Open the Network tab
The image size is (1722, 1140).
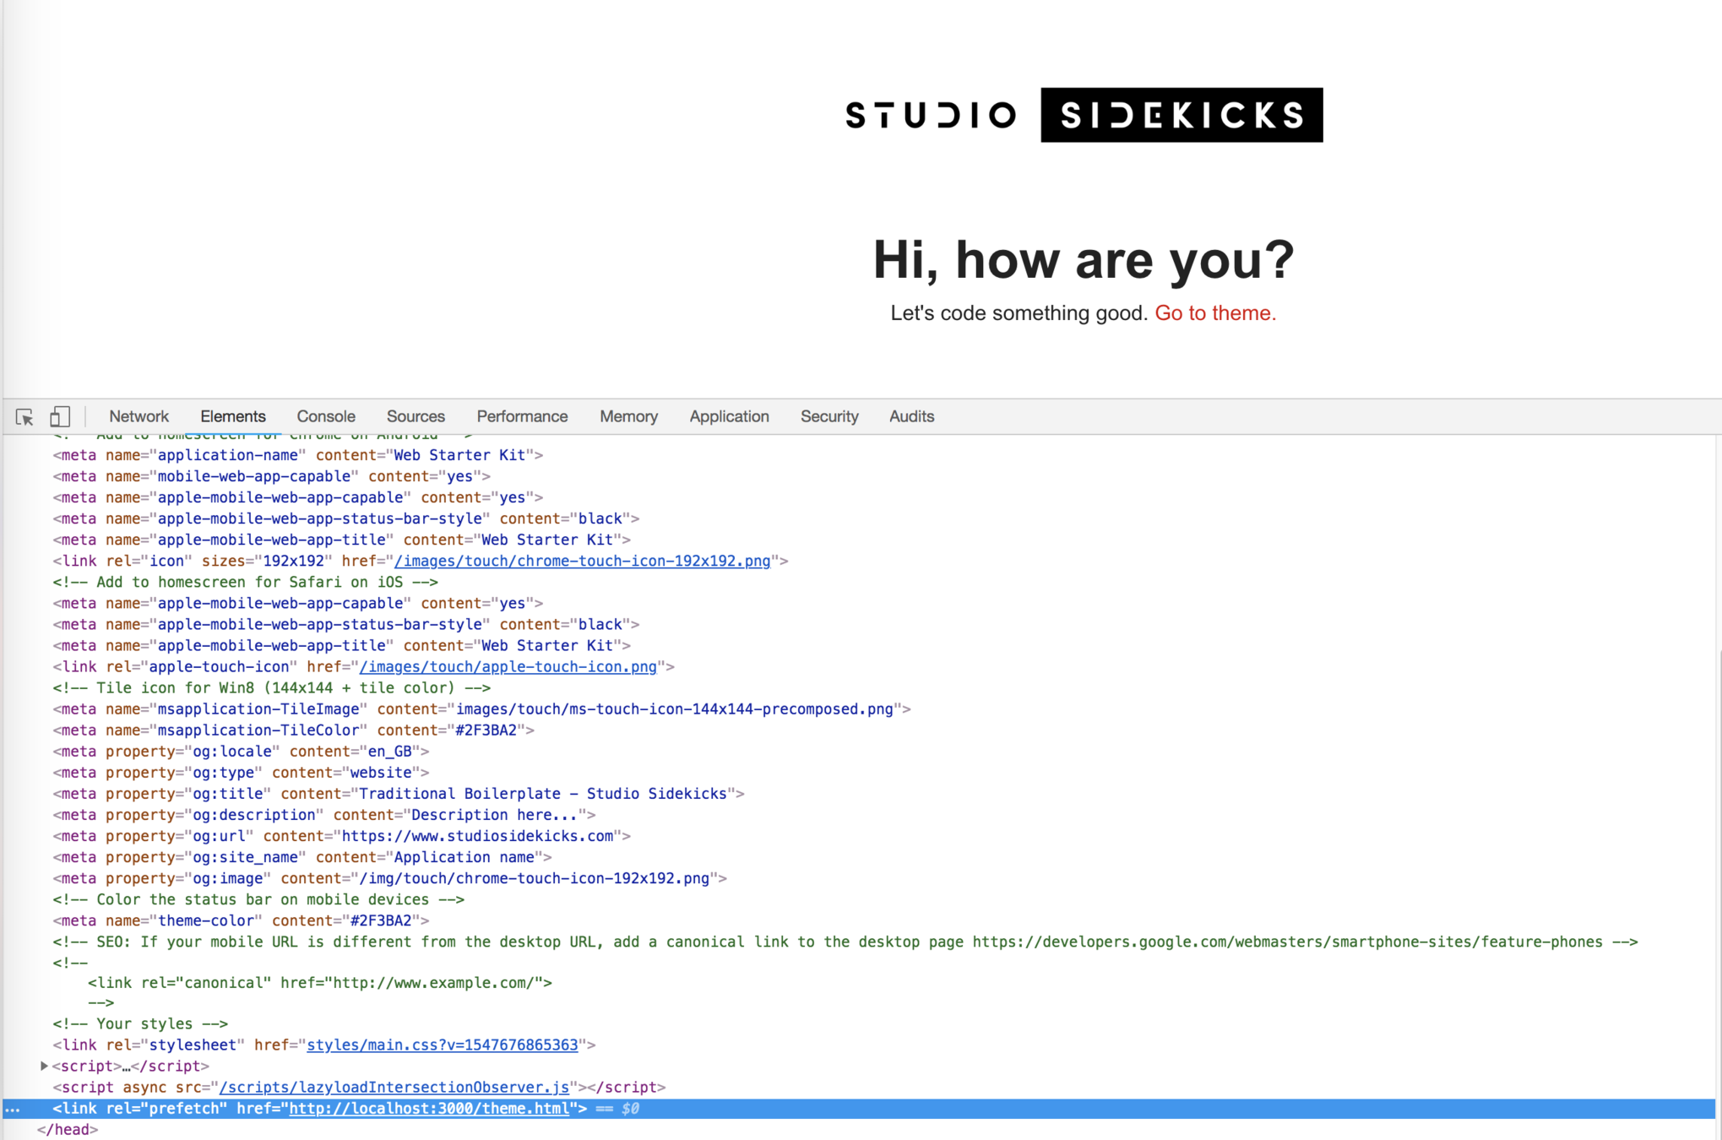coord(139,416)
